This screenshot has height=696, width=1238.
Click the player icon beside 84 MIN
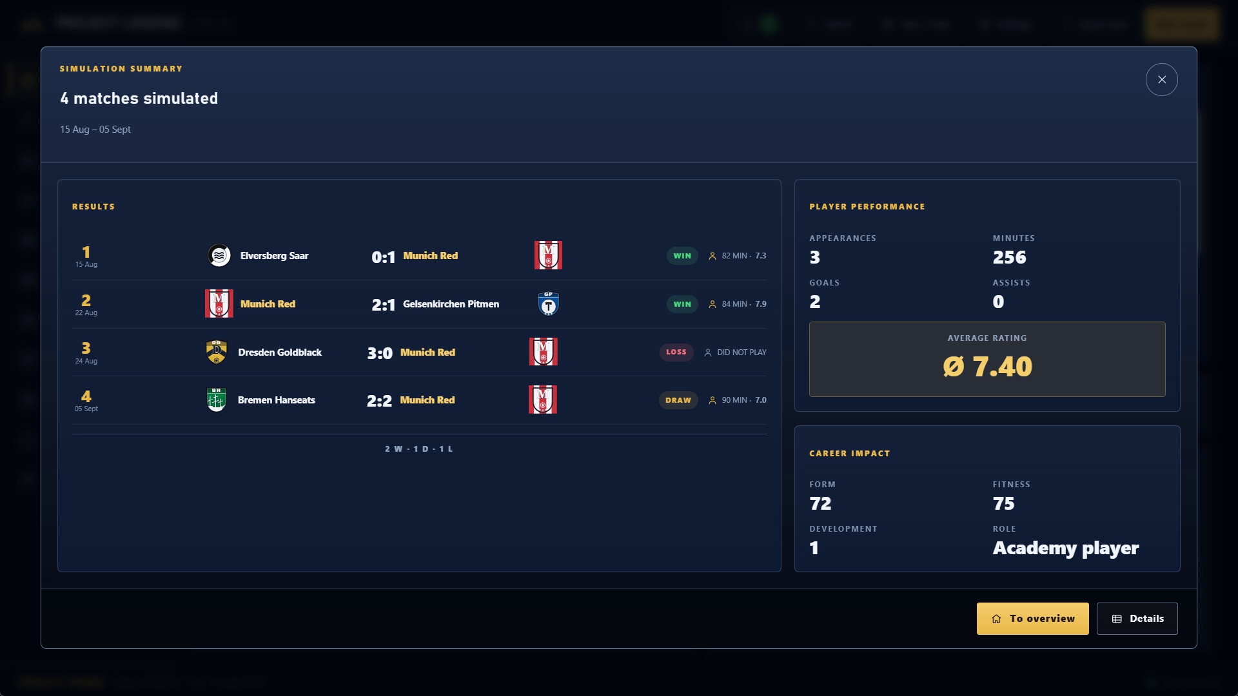point(712,304)
